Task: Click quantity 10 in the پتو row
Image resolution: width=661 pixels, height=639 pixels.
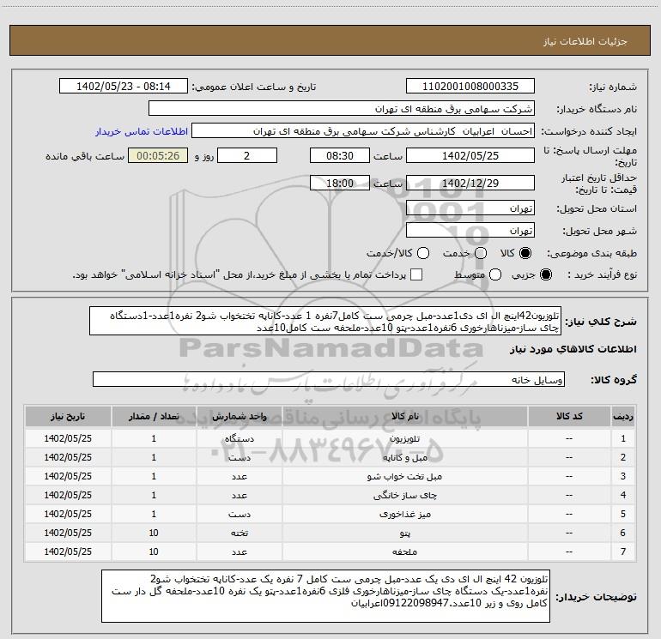Action: (x=154, y=533)
